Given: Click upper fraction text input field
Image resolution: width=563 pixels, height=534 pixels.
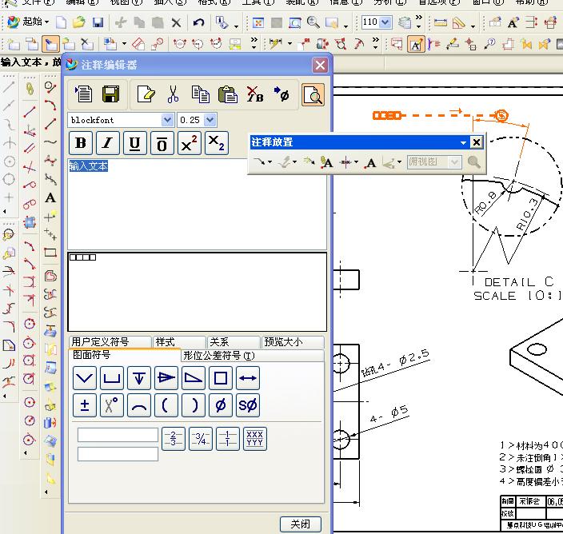Looking at the screenshot, I should pyautogui.click(x=118, y=435).
